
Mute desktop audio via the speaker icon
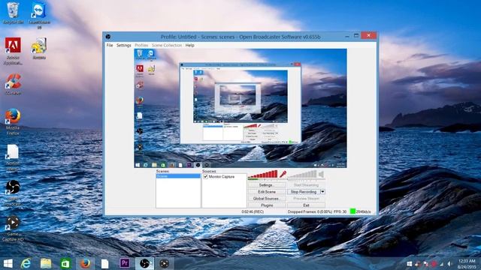click(x=321, y=174)
